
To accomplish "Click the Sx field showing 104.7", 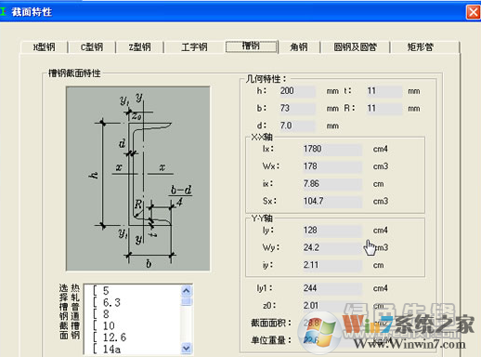I will 331,201.
